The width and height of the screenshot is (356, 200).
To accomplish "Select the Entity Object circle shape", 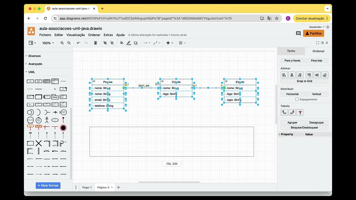I will click(30, 120).
